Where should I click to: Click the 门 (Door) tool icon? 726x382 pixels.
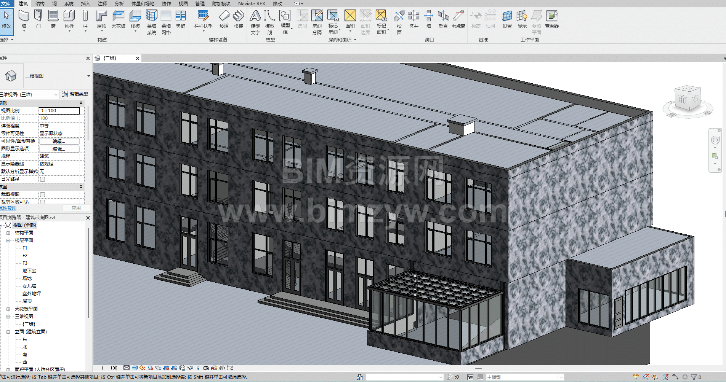tap(38, 19)
